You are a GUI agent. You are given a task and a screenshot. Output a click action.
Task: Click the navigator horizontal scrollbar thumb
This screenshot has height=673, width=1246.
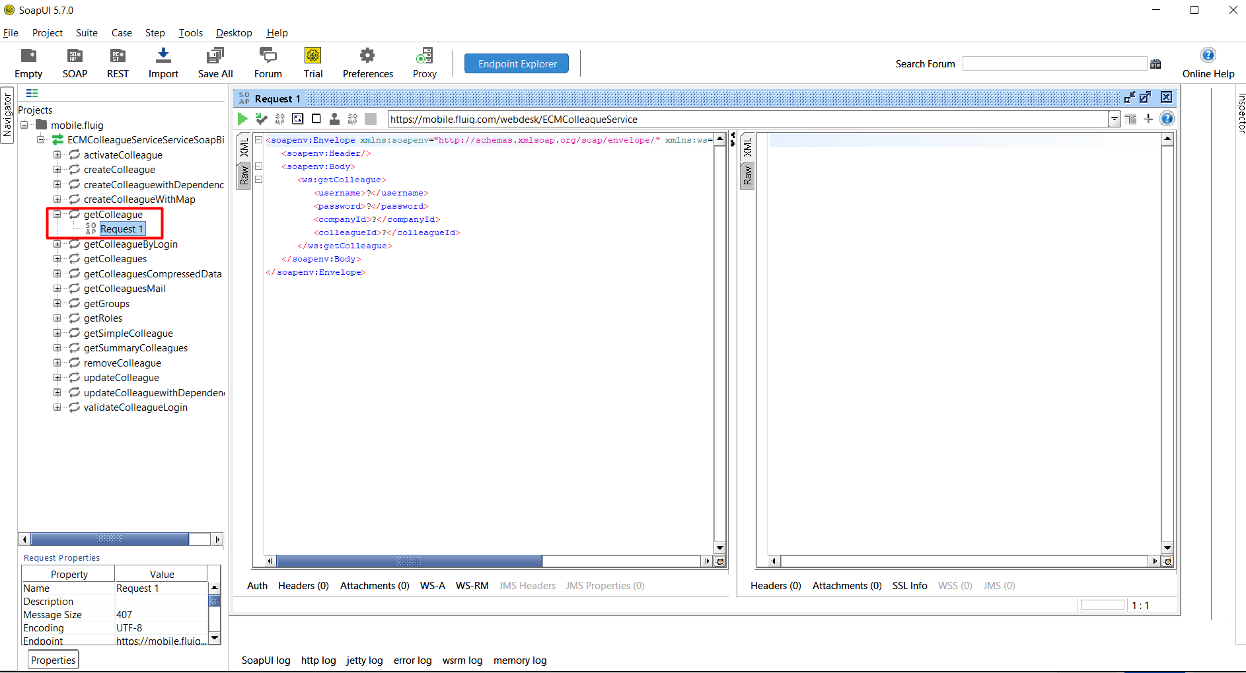[110, 539]
